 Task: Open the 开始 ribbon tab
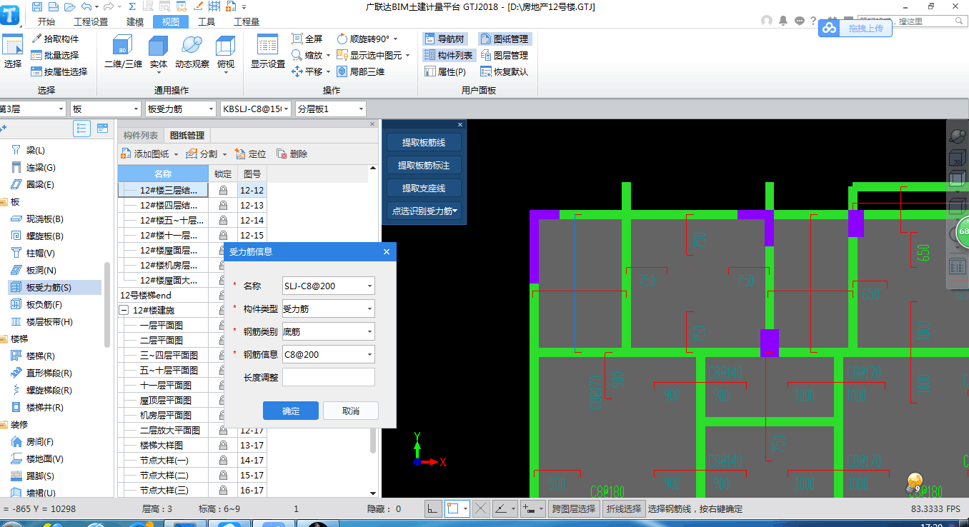pos(46,22)
